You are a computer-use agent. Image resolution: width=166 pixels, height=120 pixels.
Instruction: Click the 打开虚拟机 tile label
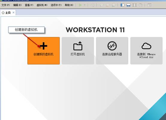(78, 54)
